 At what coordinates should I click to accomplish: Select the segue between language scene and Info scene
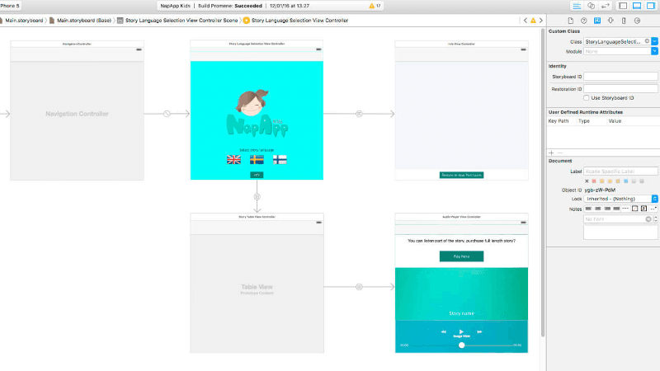[x=359, y=114]
